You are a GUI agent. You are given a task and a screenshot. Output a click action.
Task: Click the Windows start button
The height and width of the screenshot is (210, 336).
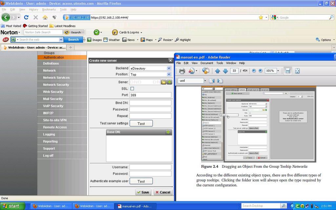pyautogui.click(x=12, y=206)
